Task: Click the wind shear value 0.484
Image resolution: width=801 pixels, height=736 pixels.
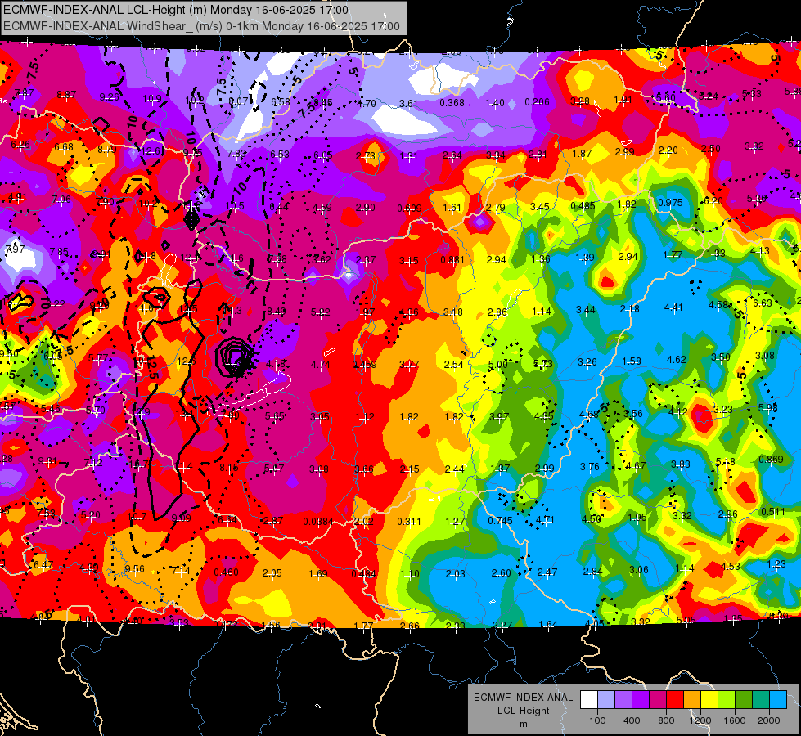Action: [x=364, y=574]
